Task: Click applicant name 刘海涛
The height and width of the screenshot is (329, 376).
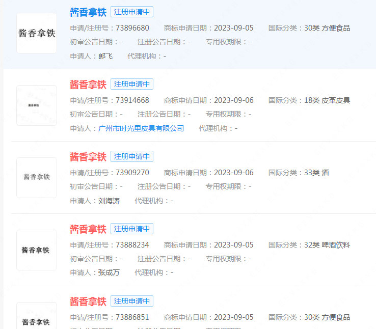Action: [x=109, y=201]
